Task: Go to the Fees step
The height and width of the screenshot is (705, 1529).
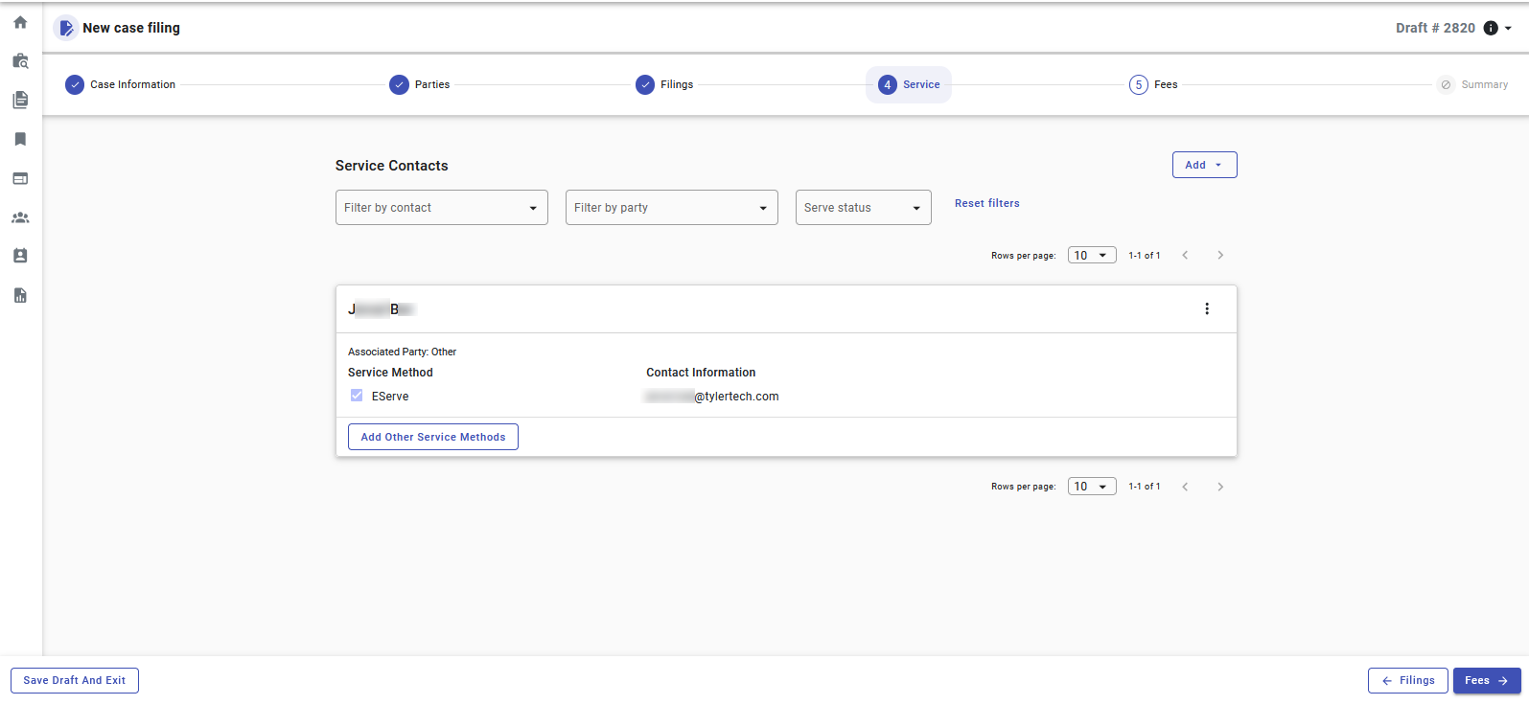Action: pyautogui.click(x=1153, y=84)
